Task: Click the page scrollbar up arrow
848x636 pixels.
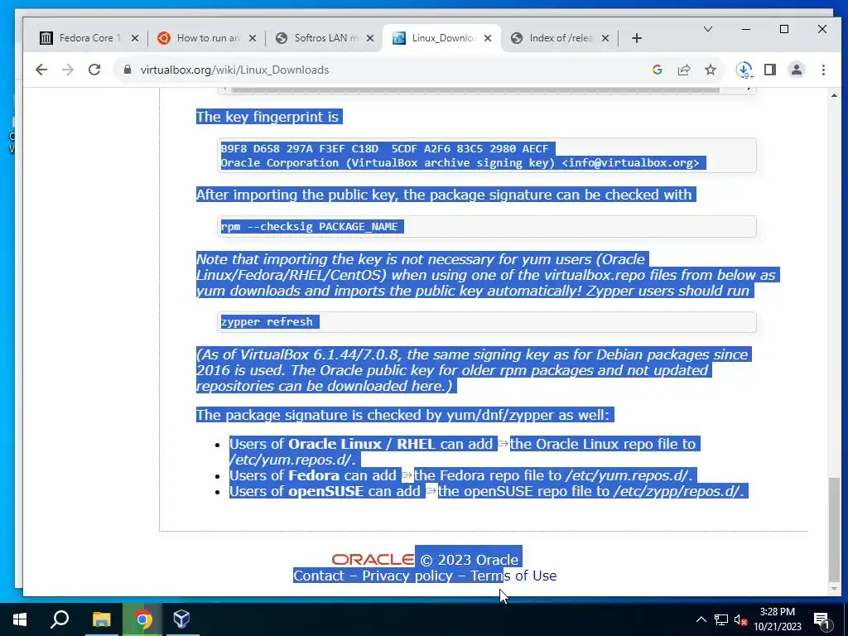Action: coord(834,96)
